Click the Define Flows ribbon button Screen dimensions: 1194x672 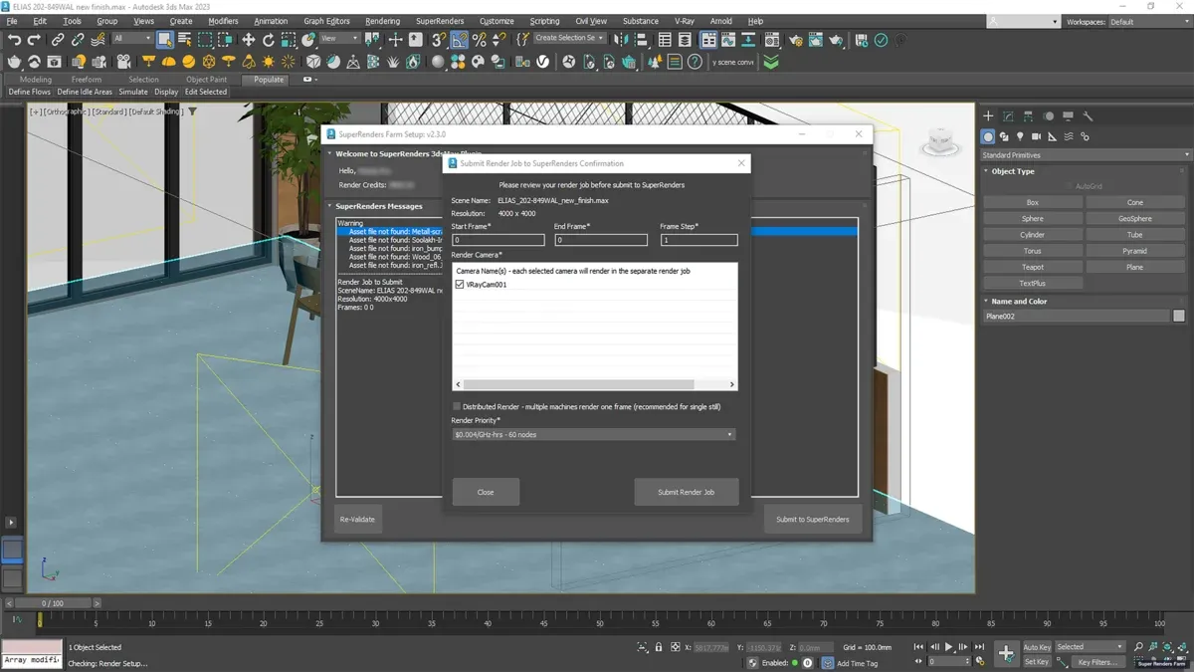tap(29, 92)
